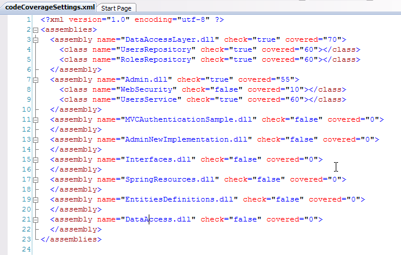Click the "EntitiesDefinitions.dll" name value
The image size is (401, 255).
click(179, 199)
